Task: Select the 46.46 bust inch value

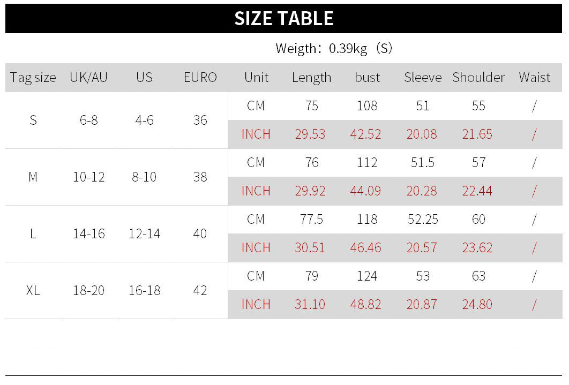Action: point(365,247)
